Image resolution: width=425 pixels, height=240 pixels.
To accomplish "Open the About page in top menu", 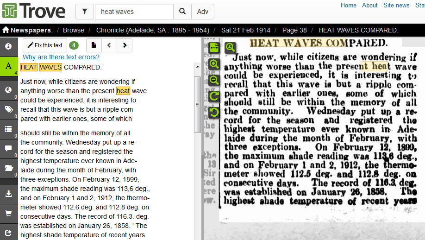I will coord(369,5).
